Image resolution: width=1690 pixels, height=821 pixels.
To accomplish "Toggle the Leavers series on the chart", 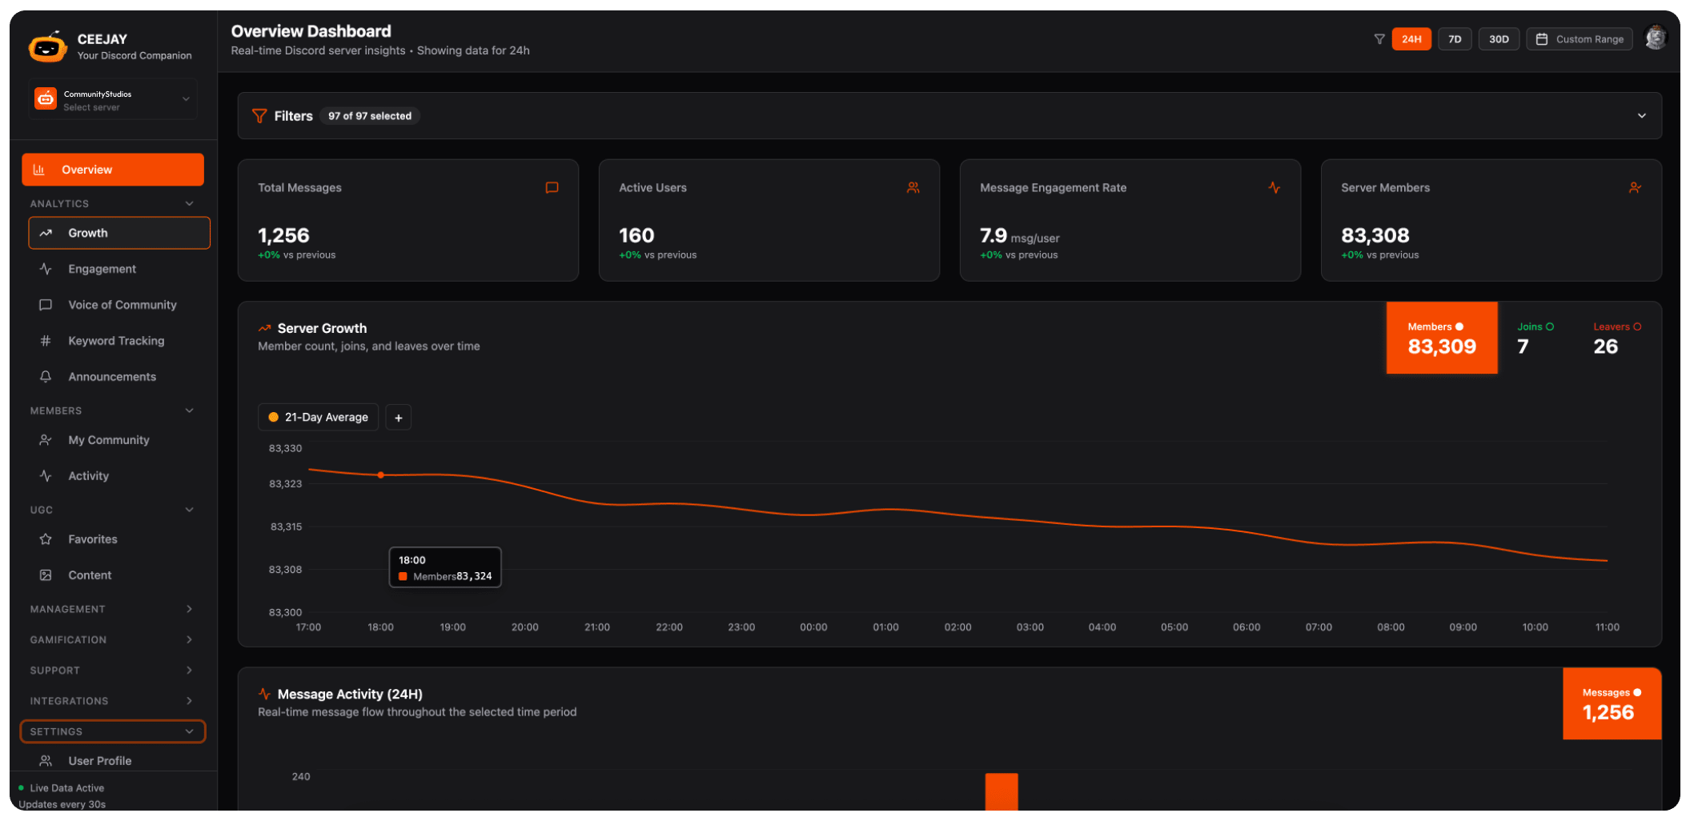I will [1616, 338].
